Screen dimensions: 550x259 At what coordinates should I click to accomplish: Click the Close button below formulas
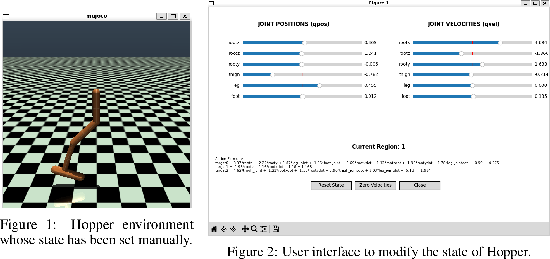(420, 185)
